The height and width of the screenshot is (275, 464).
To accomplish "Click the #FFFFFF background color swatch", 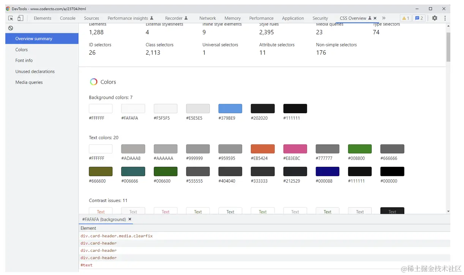I will coord(101,109).
